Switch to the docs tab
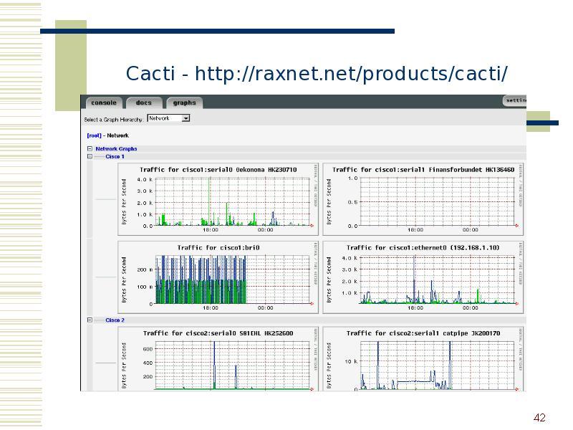This screenshot has height=430, width=573. 144,102
